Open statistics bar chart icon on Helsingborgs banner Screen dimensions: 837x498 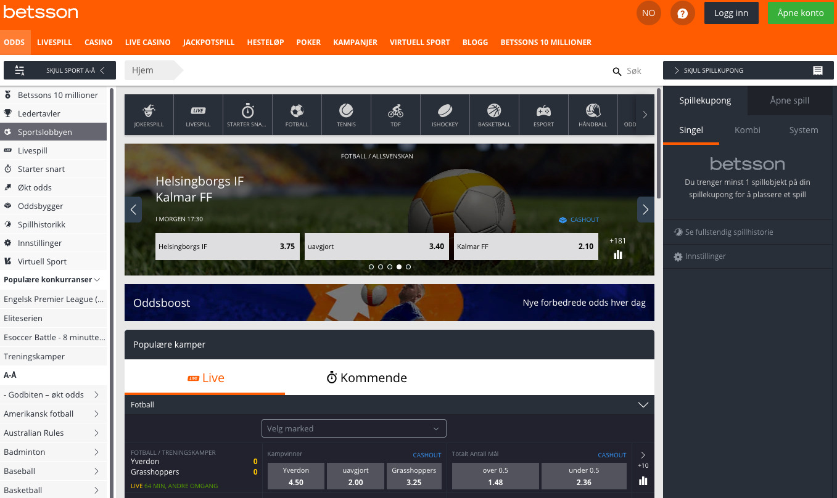point(617,255)
